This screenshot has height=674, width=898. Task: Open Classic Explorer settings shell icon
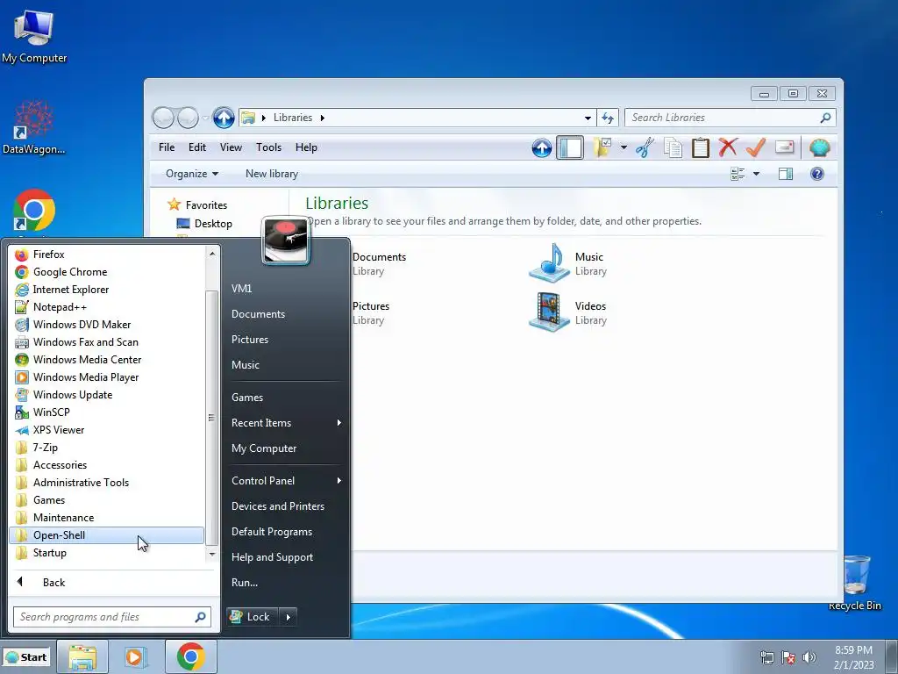[x=820, y=147]
